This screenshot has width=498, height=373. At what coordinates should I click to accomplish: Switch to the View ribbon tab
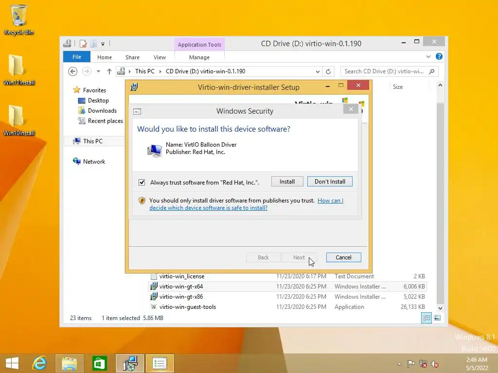(x=160, y=57)
